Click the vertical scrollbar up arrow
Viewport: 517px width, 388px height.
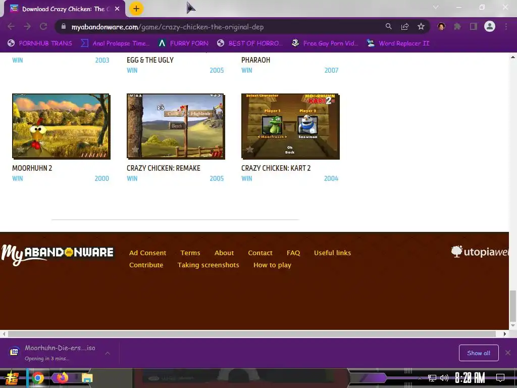pos(513,57)
